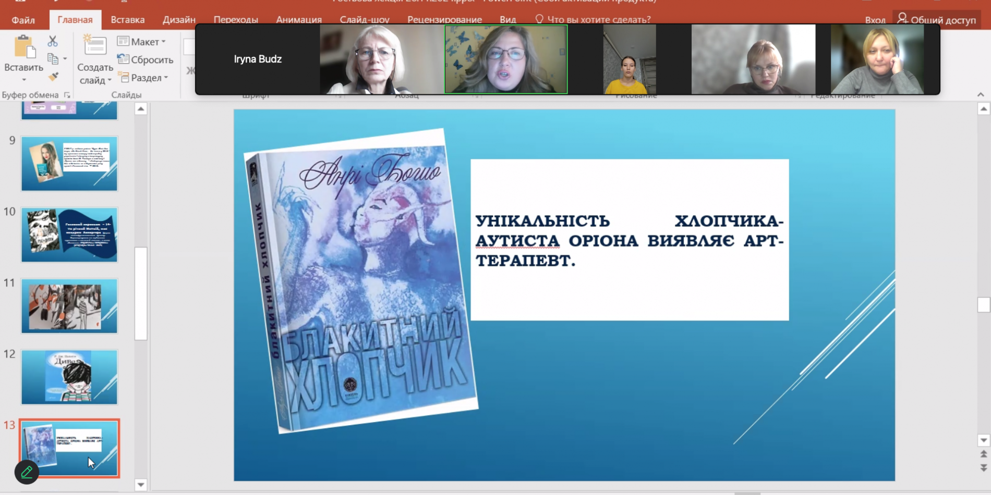Click the 'Что вы хотите сделать?' search box

pyautogui.click(x=593, y=20)
